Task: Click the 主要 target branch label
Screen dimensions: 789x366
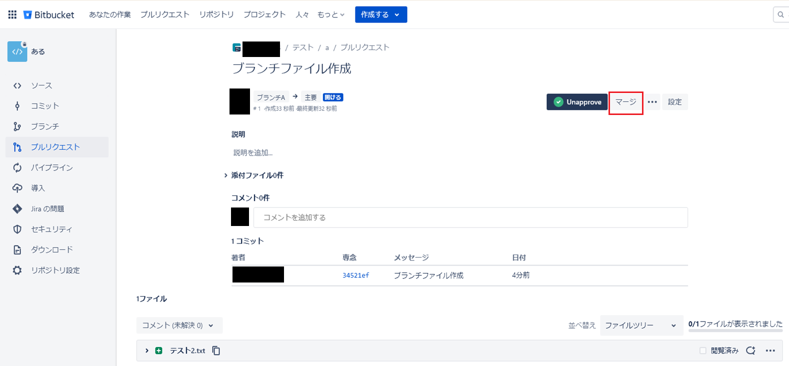Action: 310,97
